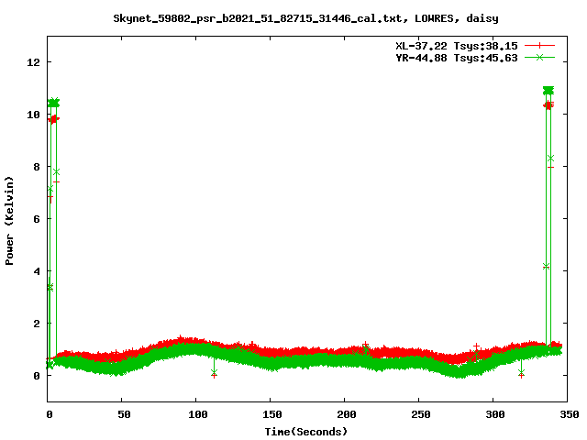Screen dimensions: 587x440
Task: Click the green calibration spike peak near plot end
Action: tap(548, 91)
